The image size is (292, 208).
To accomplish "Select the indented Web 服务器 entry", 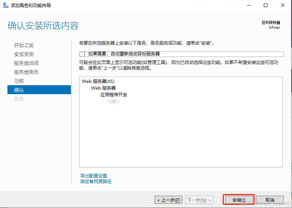I will tap(103, 88).
